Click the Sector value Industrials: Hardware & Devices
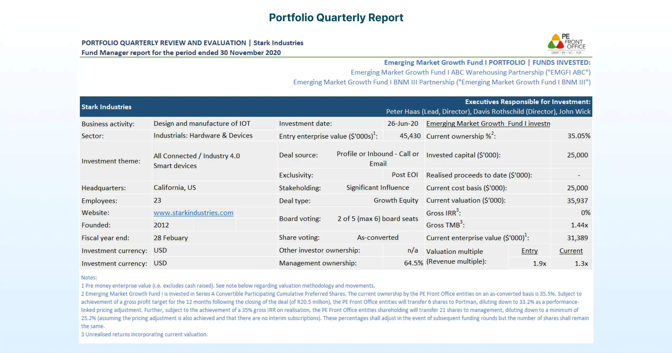The image size is (672, 353). tap(203, 136)
